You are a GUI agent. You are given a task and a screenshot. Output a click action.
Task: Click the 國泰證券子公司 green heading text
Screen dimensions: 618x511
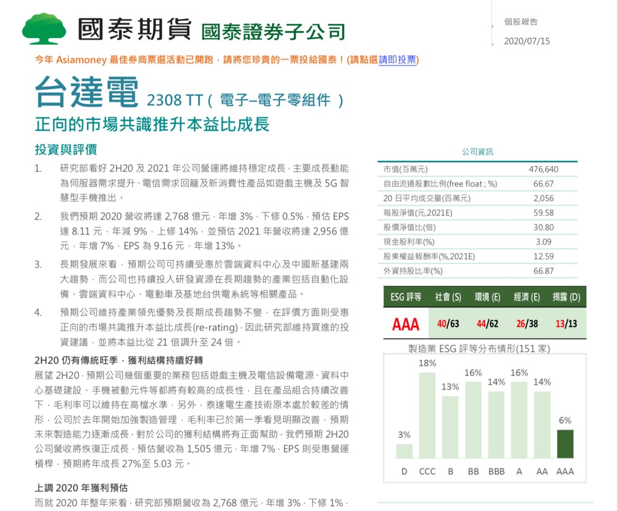pyautogui.click(x=273, y=31)
